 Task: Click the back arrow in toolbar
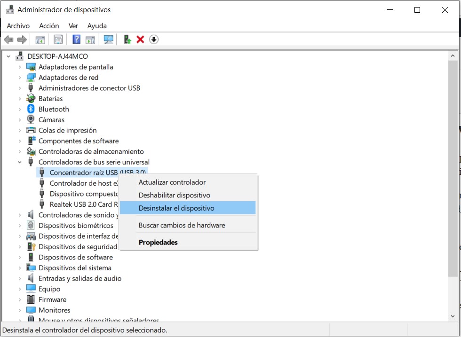pyautogui.click(x=8, y=39)
